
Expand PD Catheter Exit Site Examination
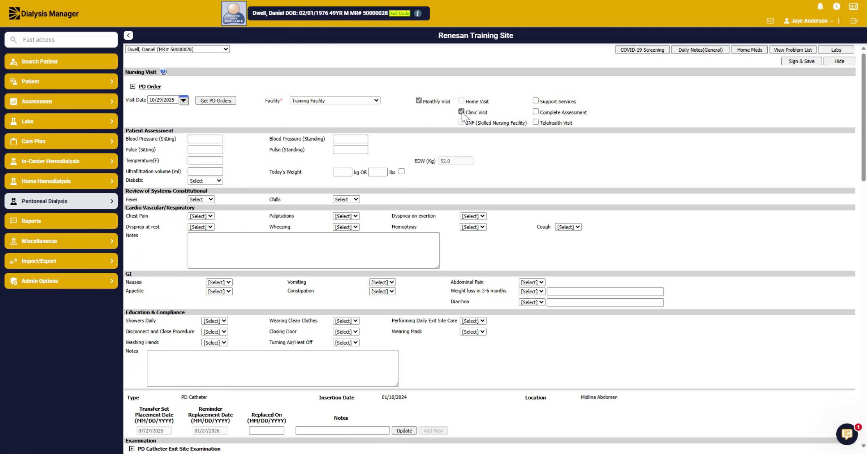(132, 449)
